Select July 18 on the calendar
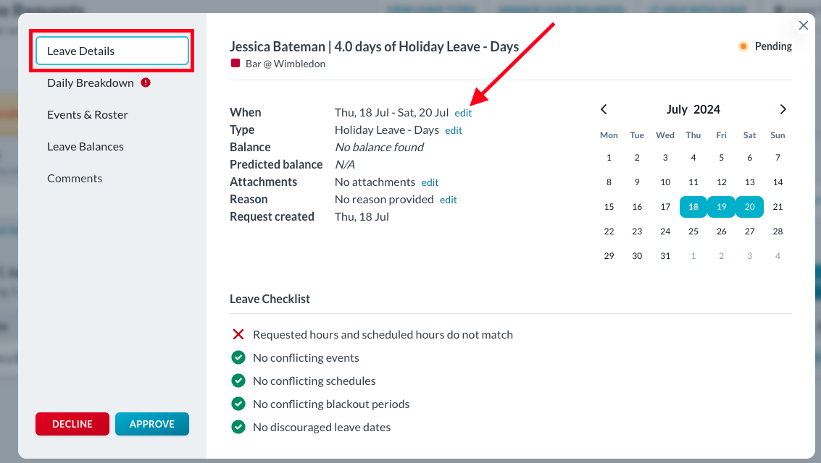821x463 pixels. click(x=693, y=207)
